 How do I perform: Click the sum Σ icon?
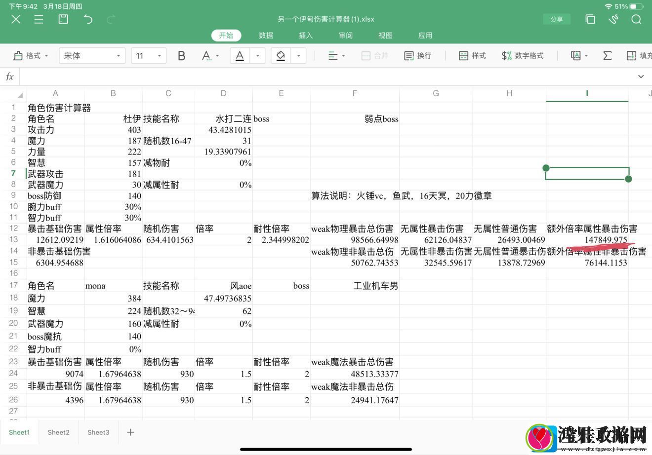(608, 56)
